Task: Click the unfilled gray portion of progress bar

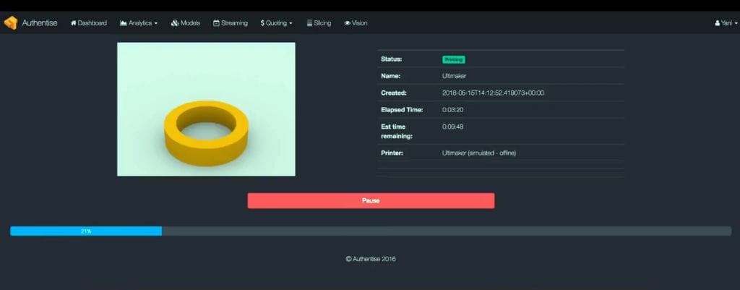Action: pos(445,231)
